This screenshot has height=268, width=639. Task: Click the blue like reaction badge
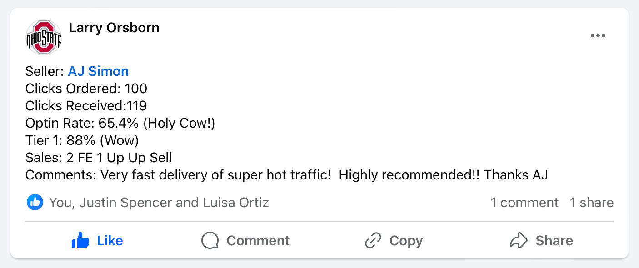coord(35,202)
